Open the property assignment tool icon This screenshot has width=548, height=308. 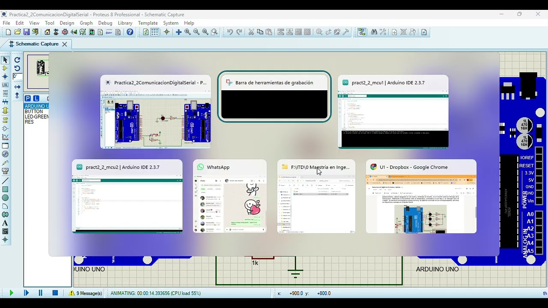click(383, 32)
